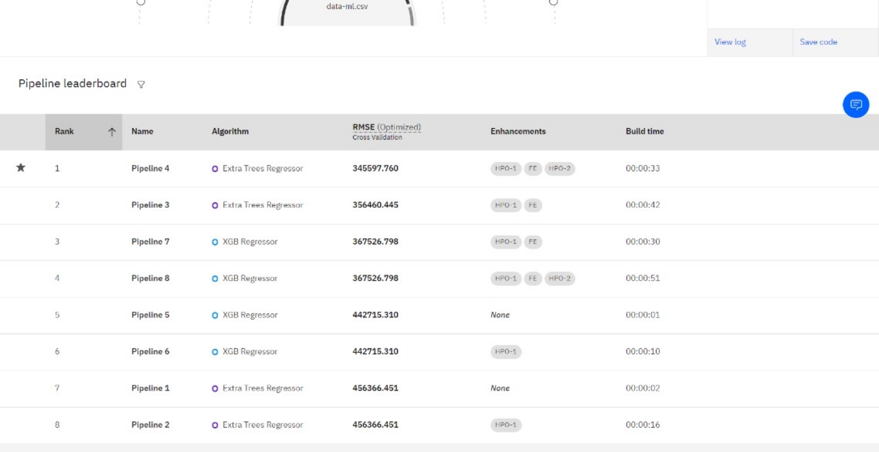Click the Name column header
This screenshot has width=879, height=452.
point(142,132)
